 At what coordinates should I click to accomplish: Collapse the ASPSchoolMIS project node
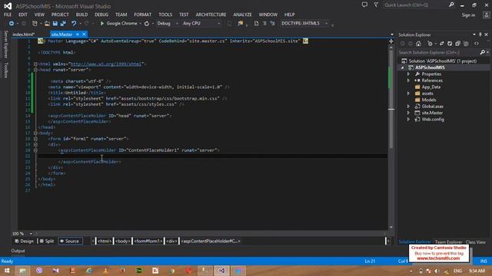point(403,67)
